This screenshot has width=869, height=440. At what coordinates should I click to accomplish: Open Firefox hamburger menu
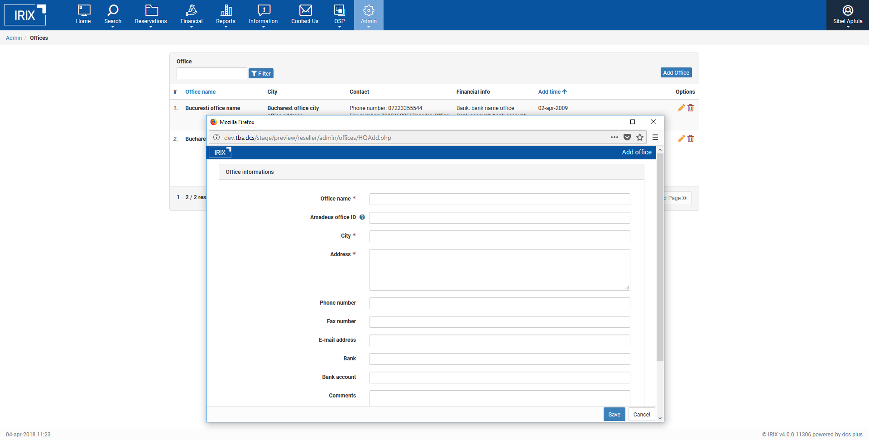655,138
